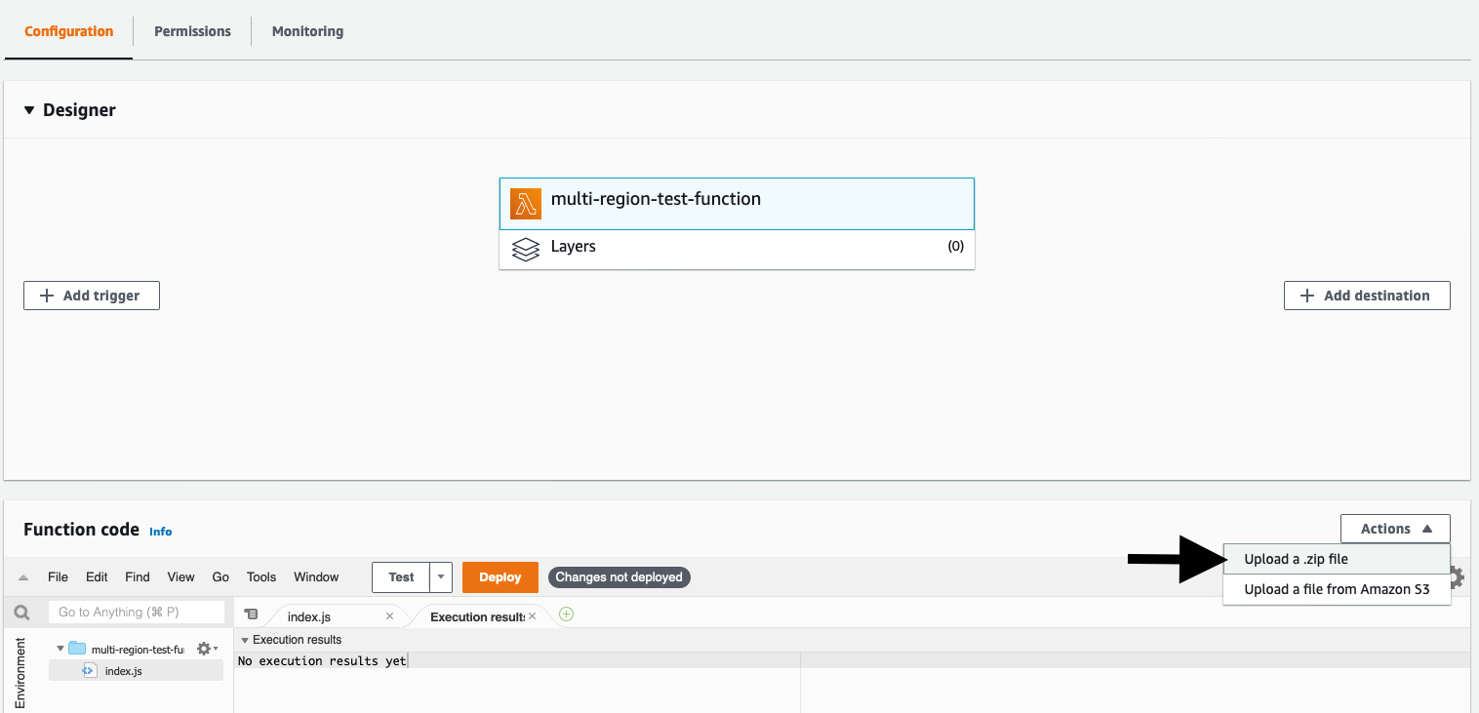This screenshot has width=1479, height=713.
Task: Collapse the editor menu bar with up arrow
Action: (23, 577)
